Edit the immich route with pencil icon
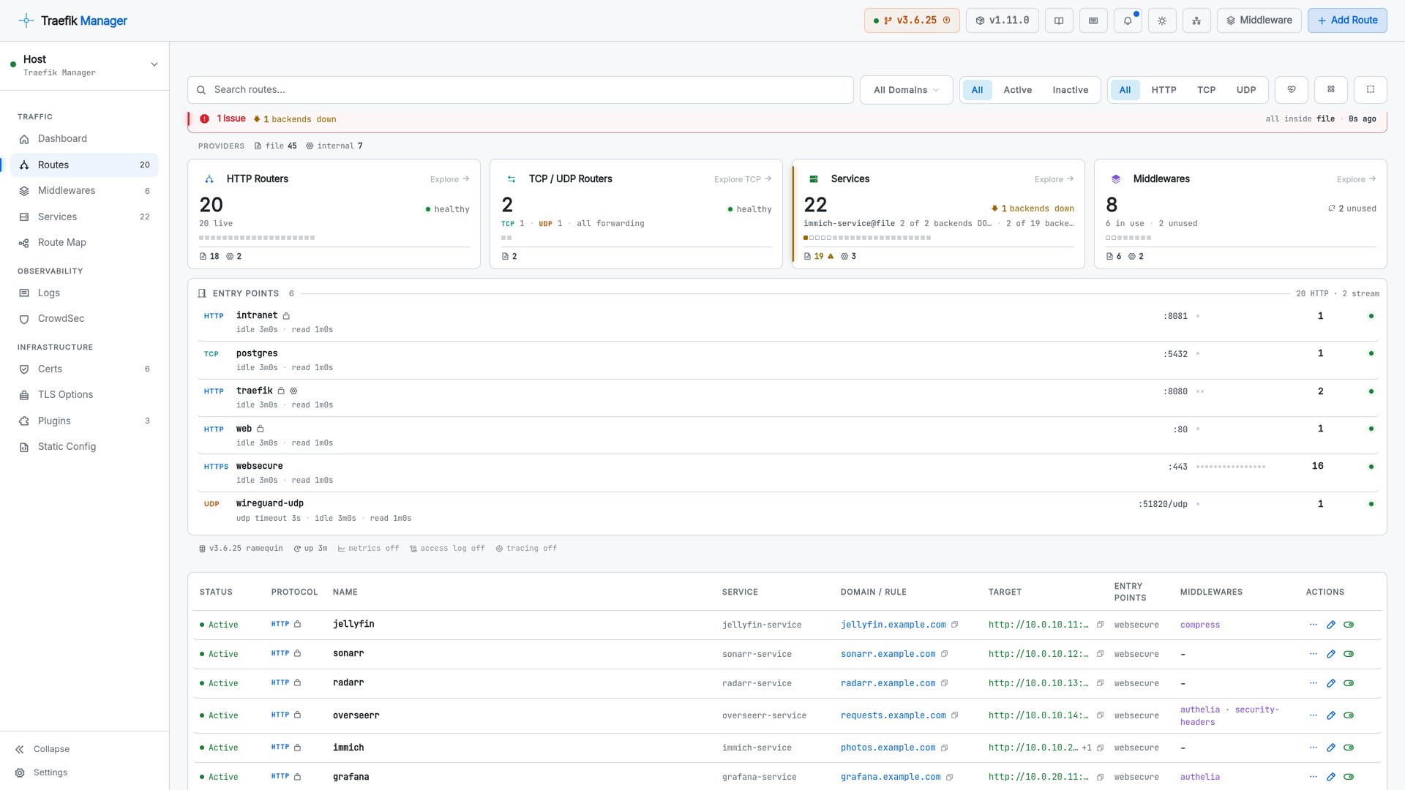Viewport: 1405px width, 790px height. (1331, 748)
